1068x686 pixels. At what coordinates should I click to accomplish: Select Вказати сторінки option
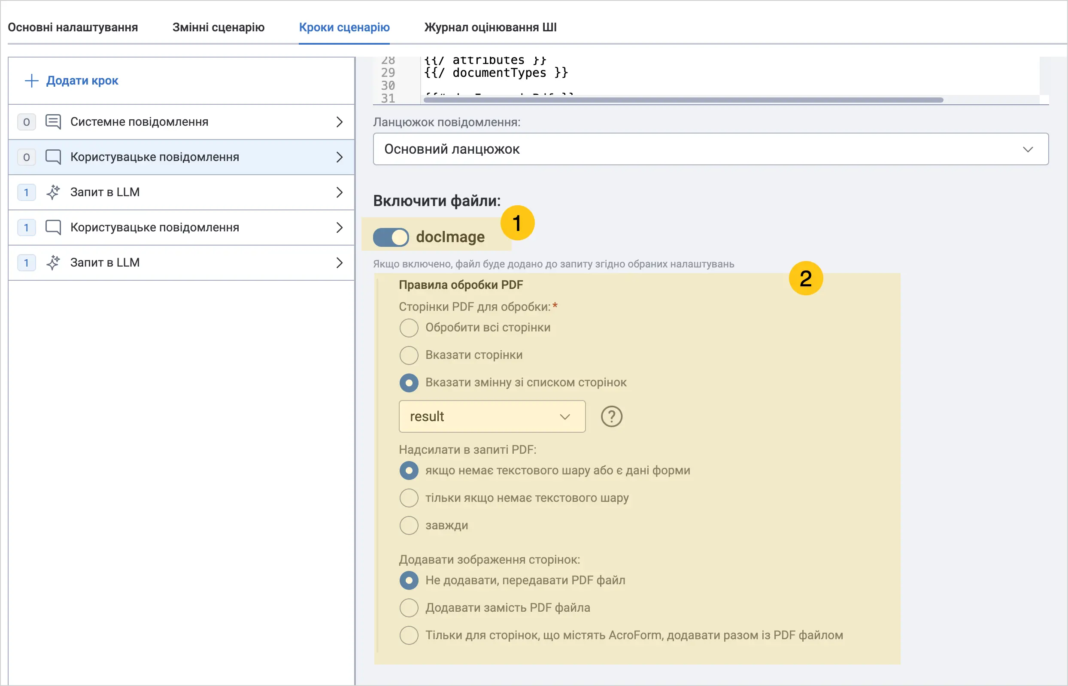click(408, 355)
